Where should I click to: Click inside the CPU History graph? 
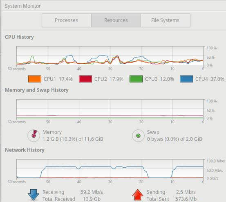[x=110, y=55]
